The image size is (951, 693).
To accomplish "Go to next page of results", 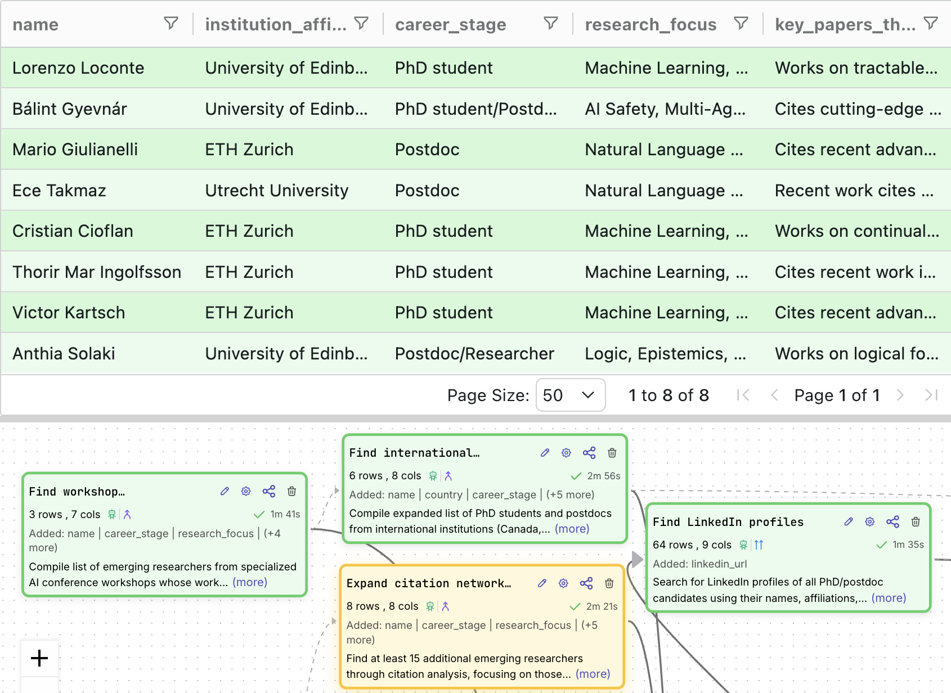I will (x=900, y=395).
